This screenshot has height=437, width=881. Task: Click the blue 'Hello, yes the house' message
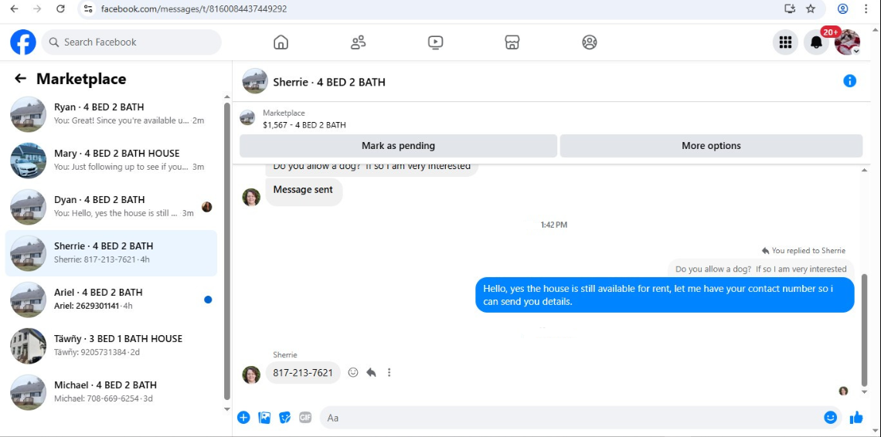(665, 295)
